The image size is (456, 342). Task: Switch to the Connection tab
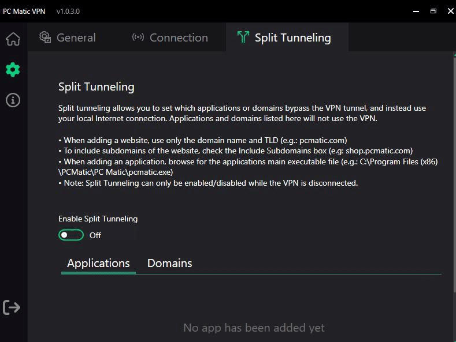[170, 37]
